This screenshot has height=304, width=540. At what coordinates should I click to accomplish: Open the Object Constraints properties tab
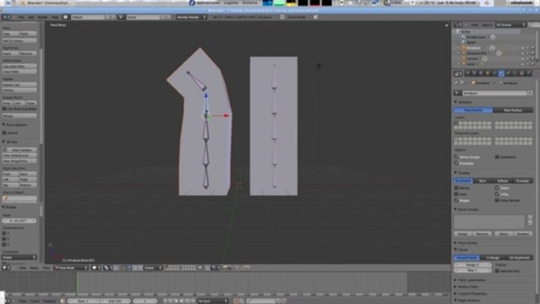[x=494, y=73]
